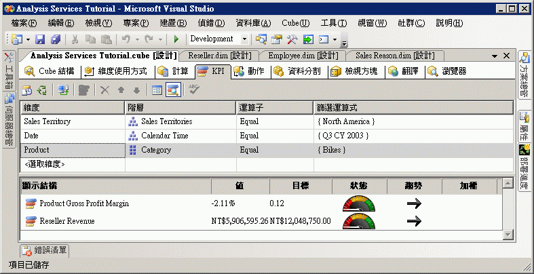
Task: Click the <選取維度> cell to add a dimension
Action: [73, 164]
